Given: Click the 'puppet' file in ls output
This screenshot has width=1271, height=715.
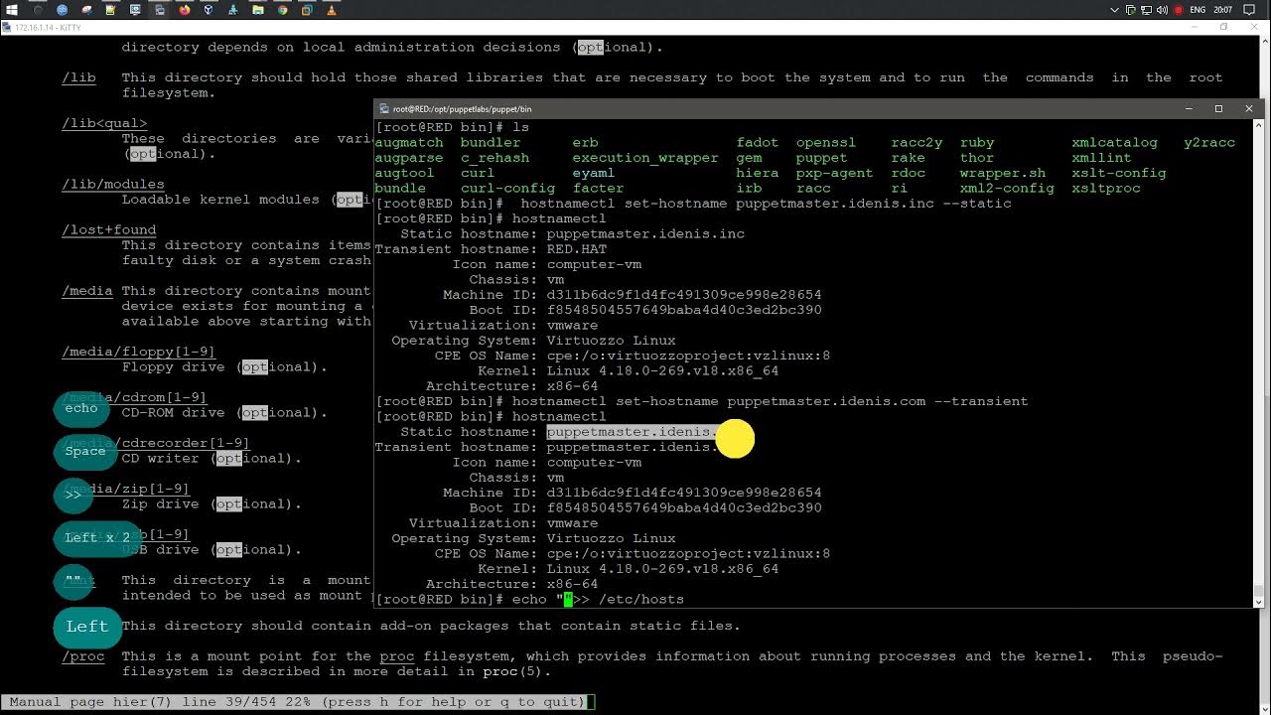Looking at the screenshot, I should 821,158.
